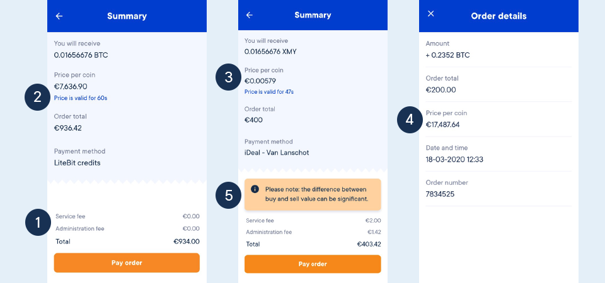The height and width of the screenshot is (283, 605).
Task: Click 'Price is valid for 47s' text
Action: click(x=269, y=92)
